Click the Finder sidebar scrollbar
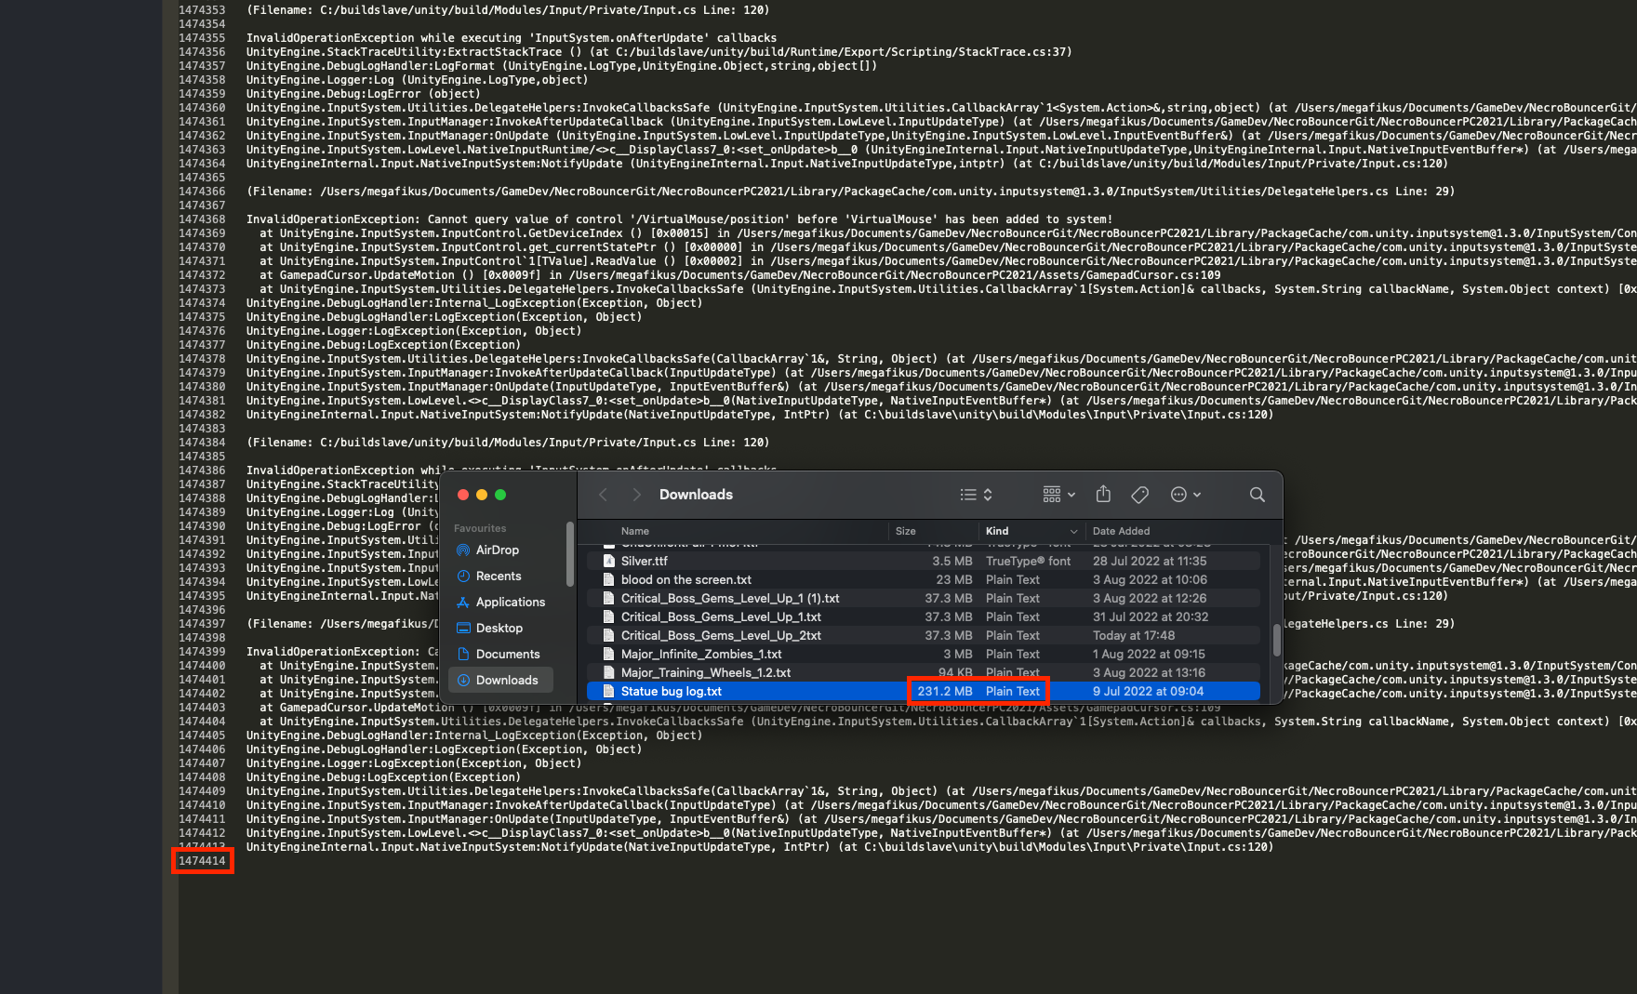The image size is (1637, 994). tap(569, 554)
